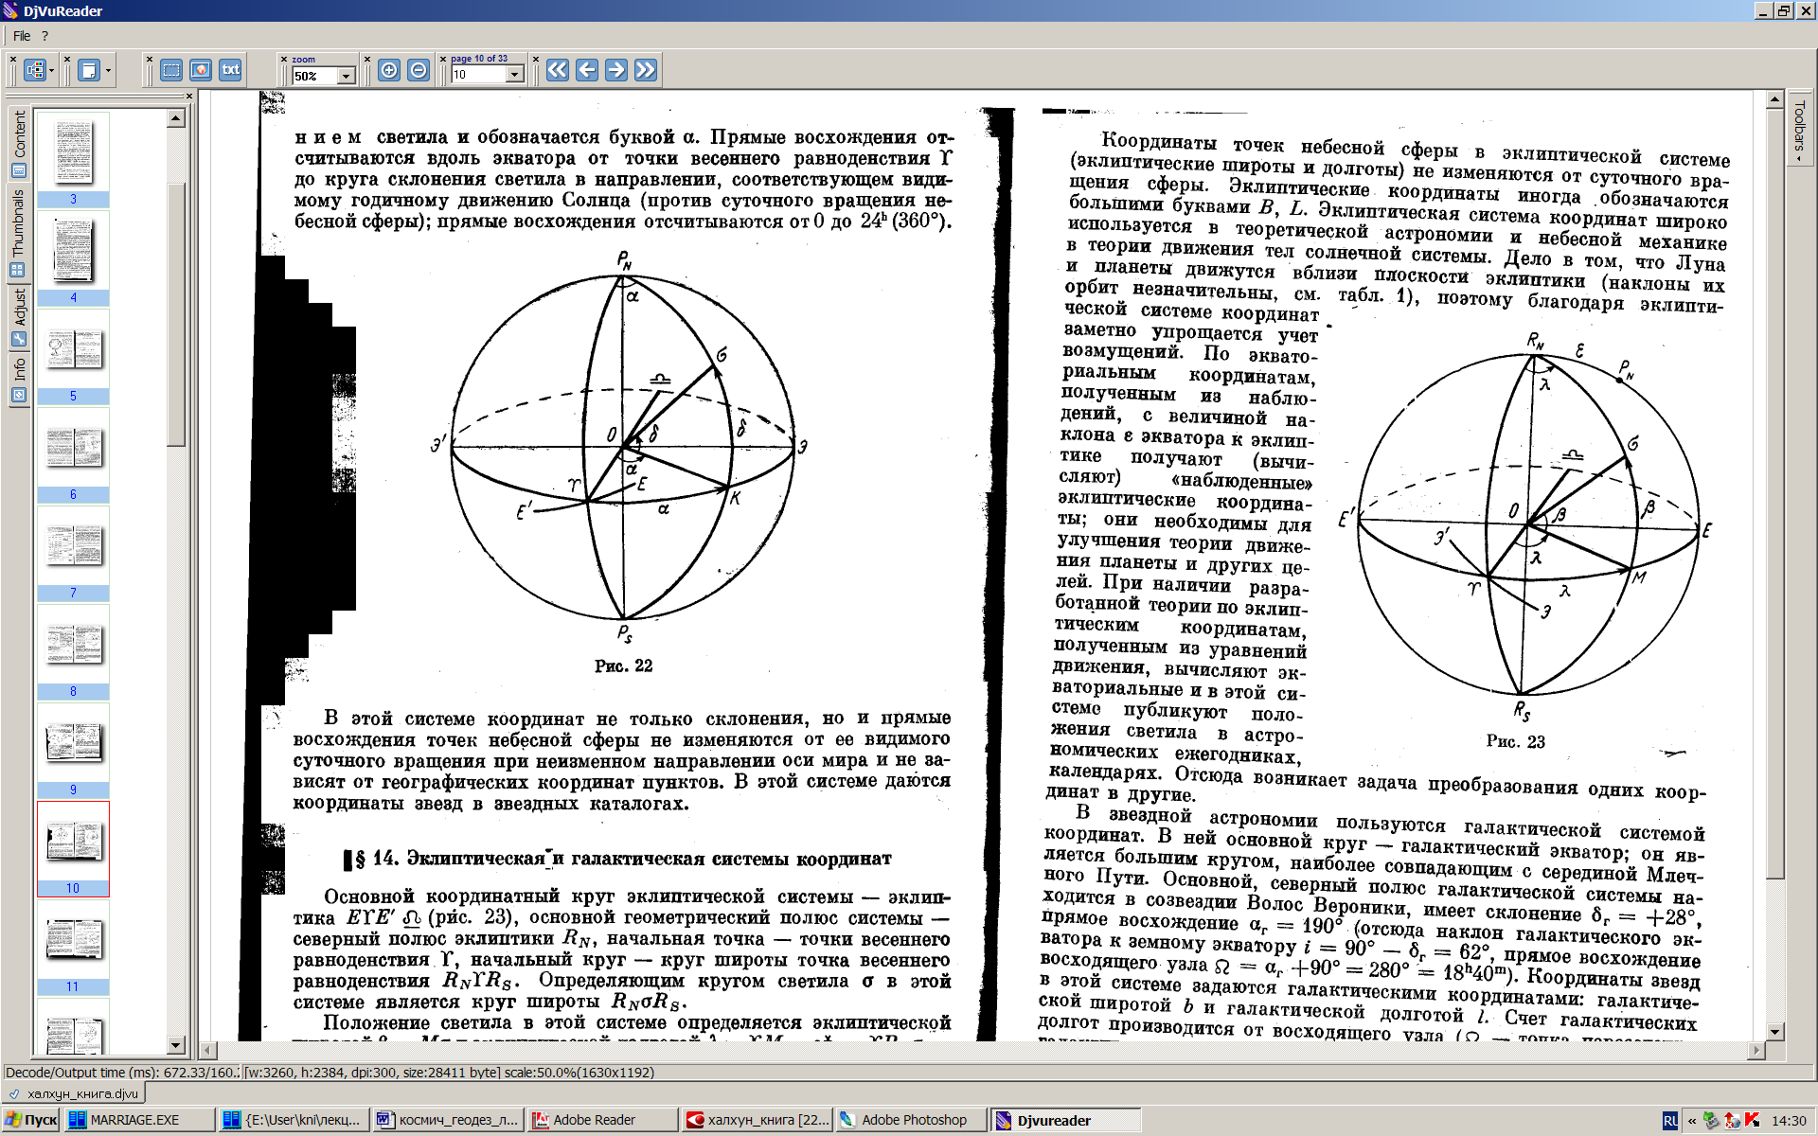Click the Decode/Output time status text
This screenshot has height=1136, width=1818.
(x=121, y=1073)
